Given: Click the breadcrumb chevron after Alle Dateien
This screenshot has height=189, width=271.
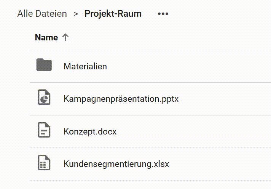Looking at the screenshot, I should point(76,14).
